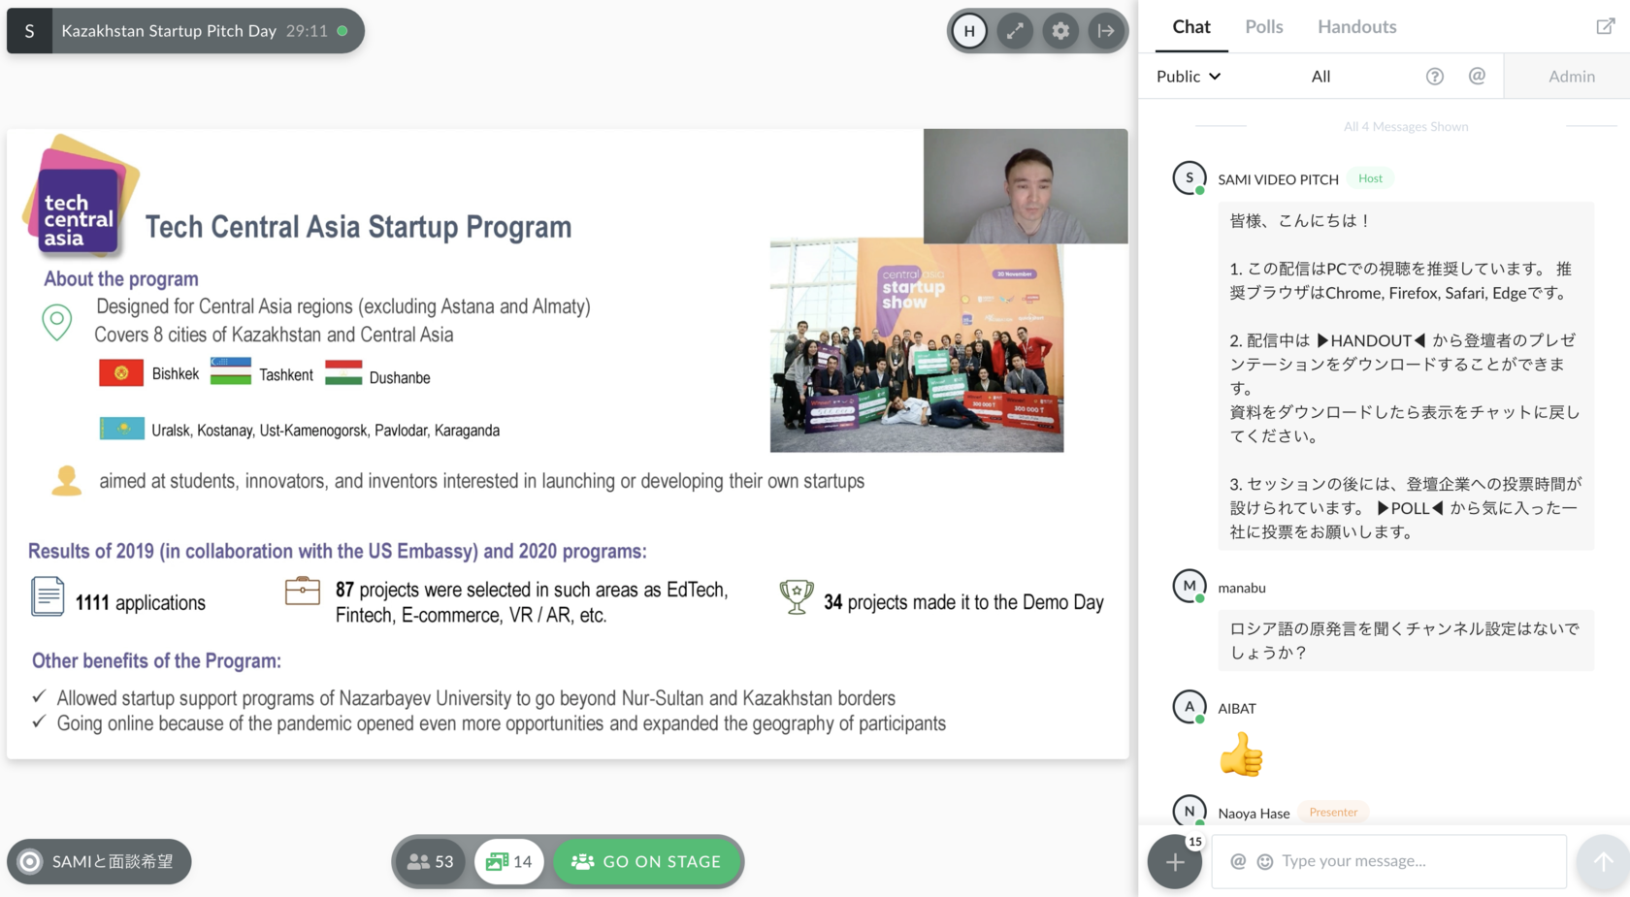This screenshot has height=897, width=1630.
Task: Open the media counter showing 14
Action: click(509, 861)
